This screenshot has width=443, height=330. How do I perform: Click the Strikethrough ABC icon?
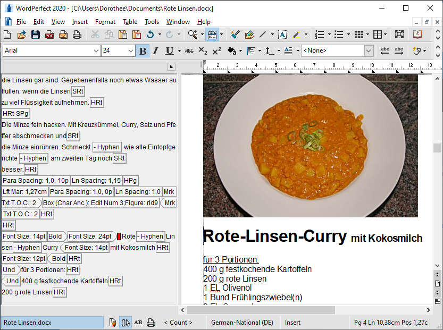(189, 51)
